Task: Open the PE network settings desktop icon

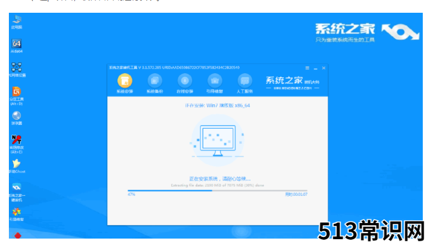Action: (x=17, y=70)
